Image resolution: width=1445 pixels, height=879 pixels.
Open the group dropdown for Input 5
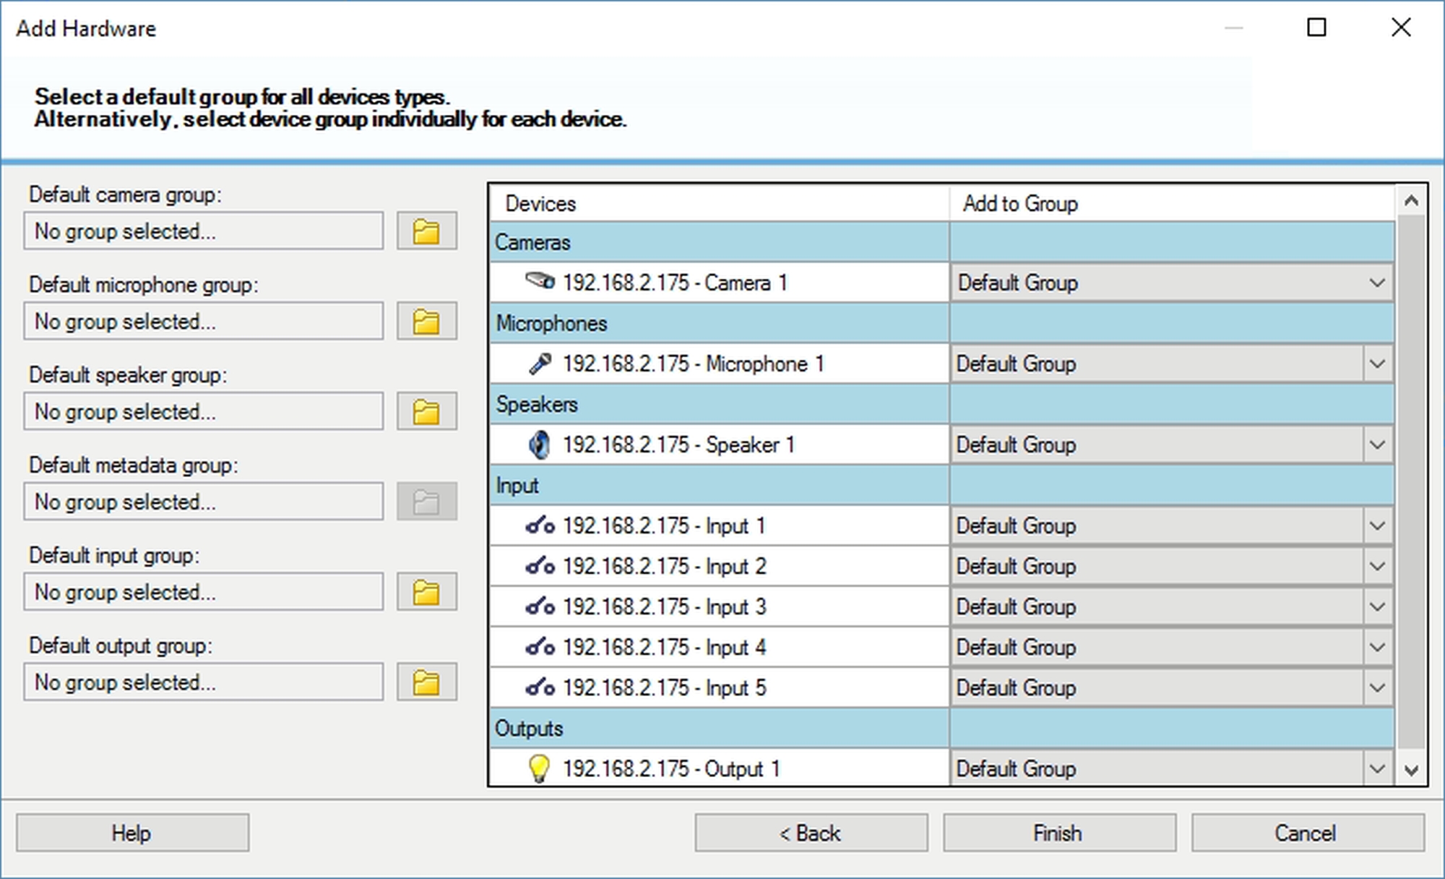coord(1377,687)
